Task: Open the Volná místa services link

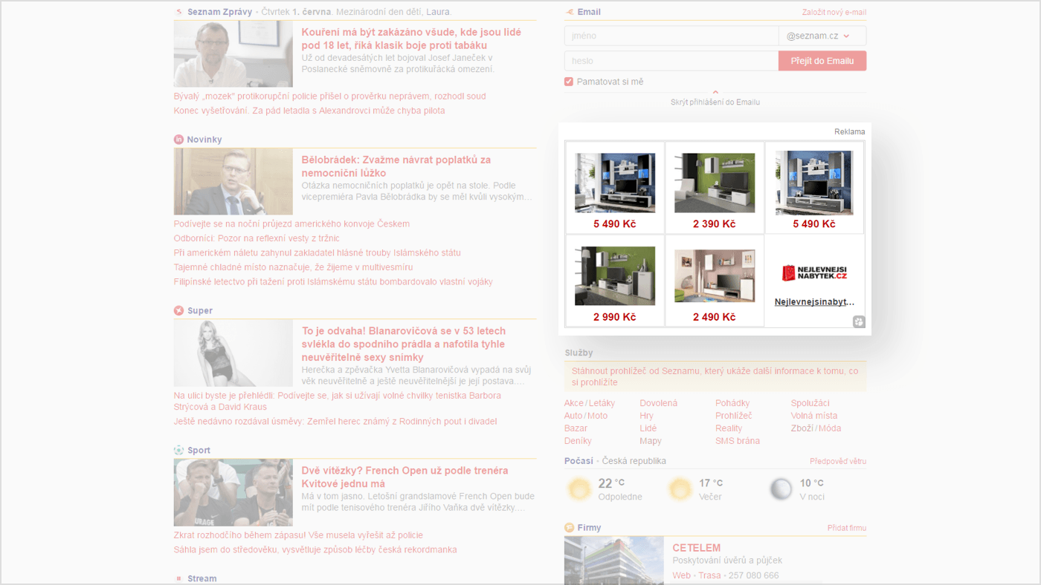Action: point(814,416)
